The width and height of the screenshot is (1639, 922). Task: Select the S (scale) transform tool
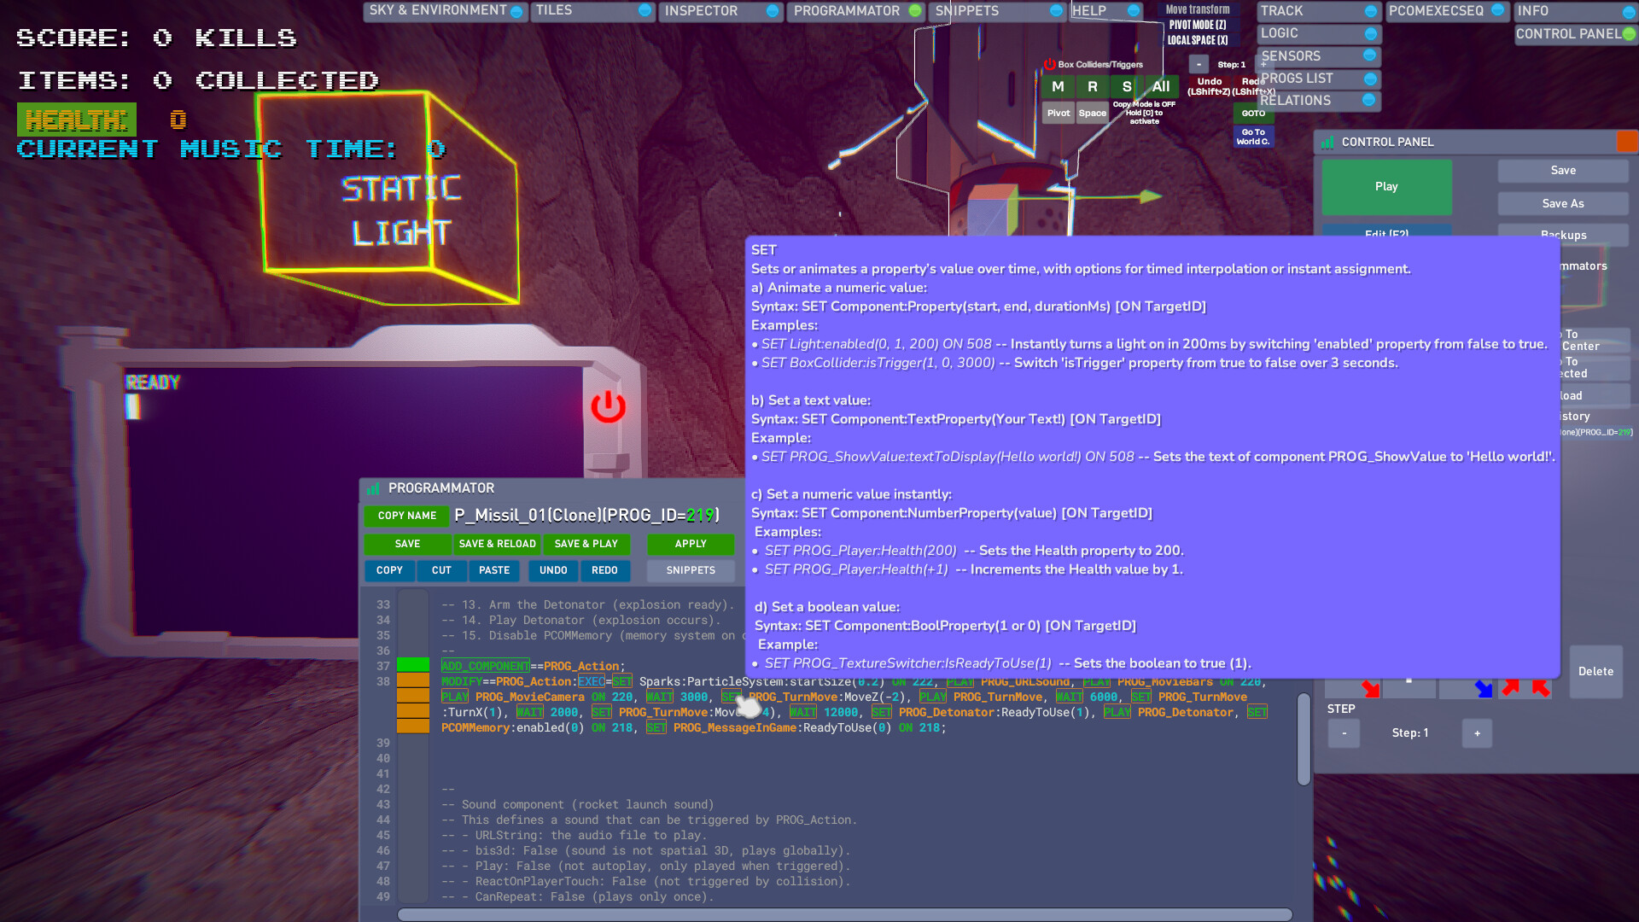click(x=1126, y=86)
